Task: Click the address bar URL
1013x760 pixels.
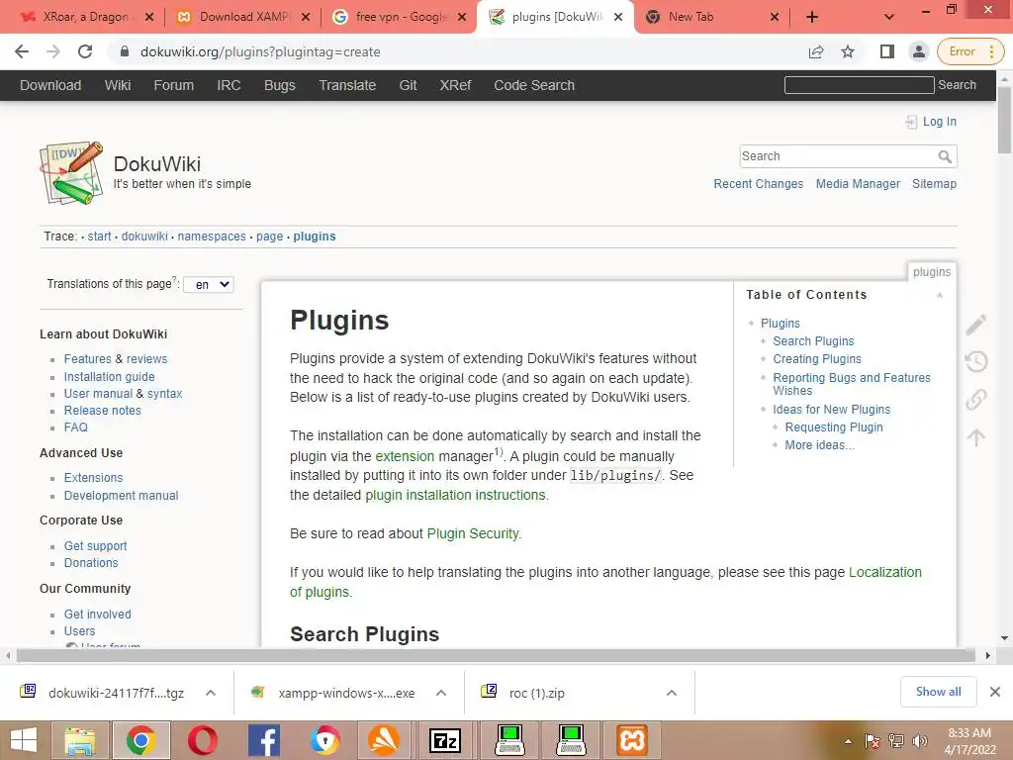Action: click(x=260, y=51)
